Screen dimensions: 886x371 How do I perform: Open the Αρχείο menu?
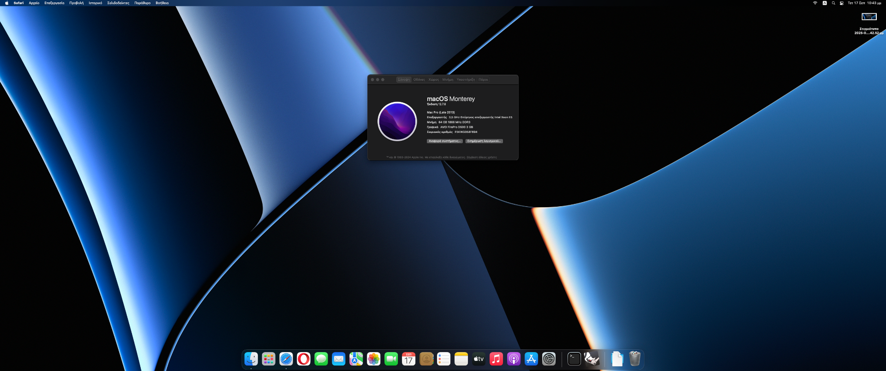(x=34, y=3)
